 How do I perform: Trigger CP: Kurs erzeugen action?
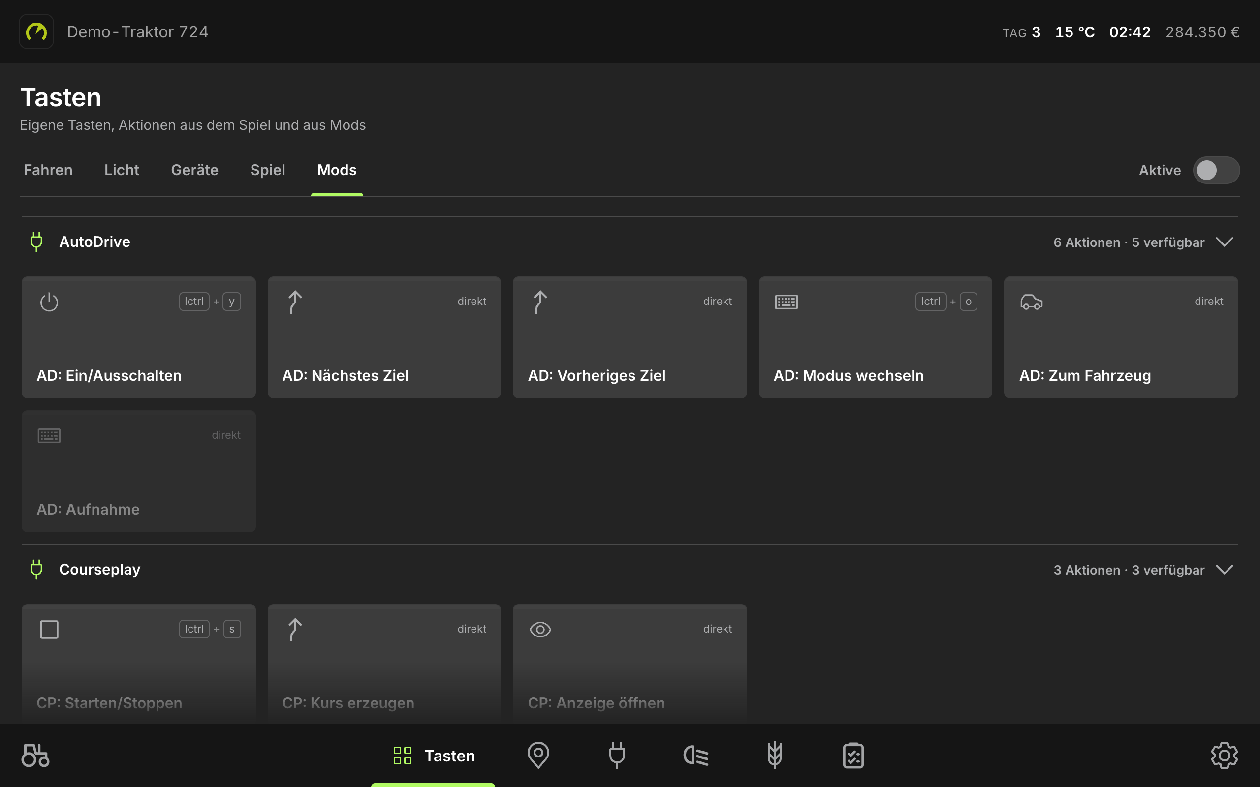pos(384,664)
